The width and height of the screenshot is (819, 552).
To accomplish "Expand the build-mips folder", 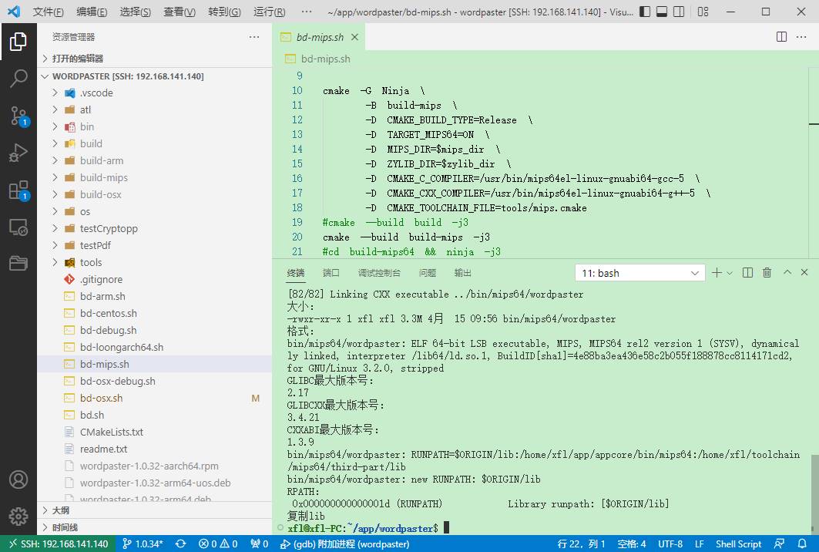I will tap(103, 177).
